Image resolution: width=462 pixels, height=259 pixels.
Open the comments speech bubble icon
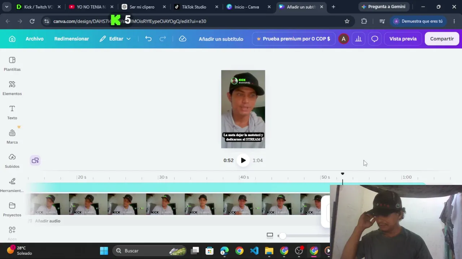coord(375,39)
